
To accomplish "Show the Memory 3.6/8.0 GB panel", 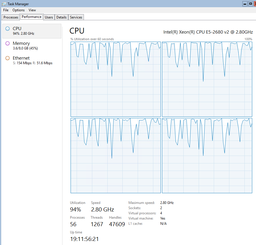I will (32, 46).
